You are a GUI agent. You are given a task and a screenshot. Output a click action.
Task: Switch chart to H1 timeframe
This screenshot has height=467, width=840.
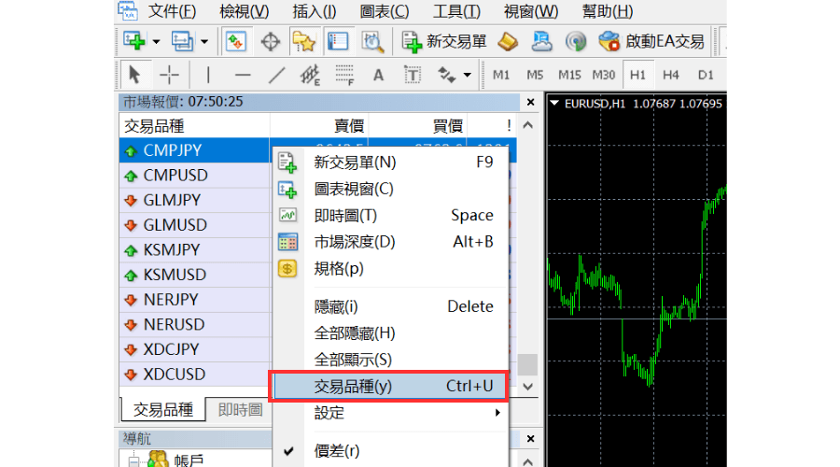coord(637,75)
